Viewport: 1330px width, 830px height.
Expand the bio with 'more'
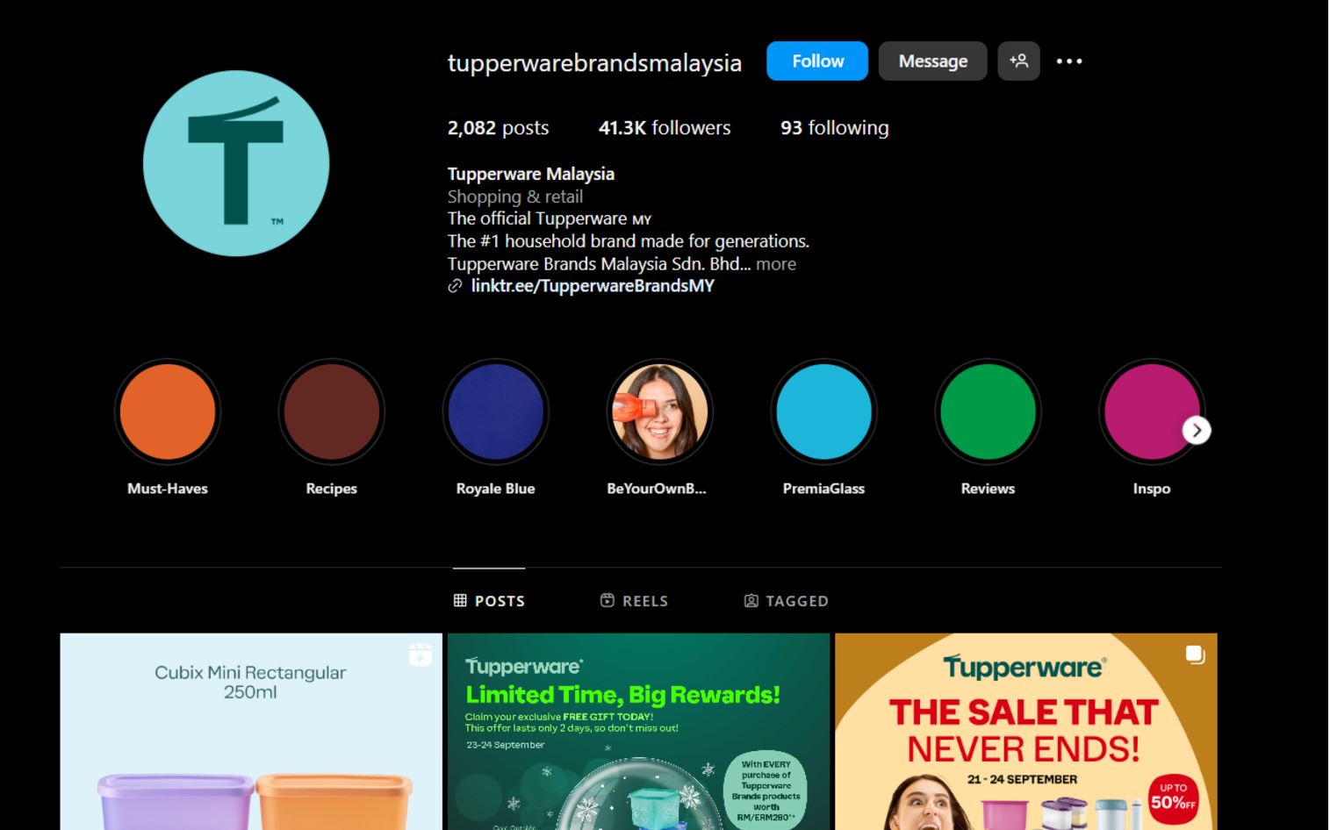click(x=776, y=264)
